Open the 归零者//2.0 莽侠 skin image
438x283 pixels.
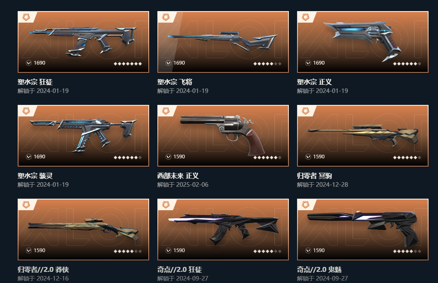coord(83,229)
